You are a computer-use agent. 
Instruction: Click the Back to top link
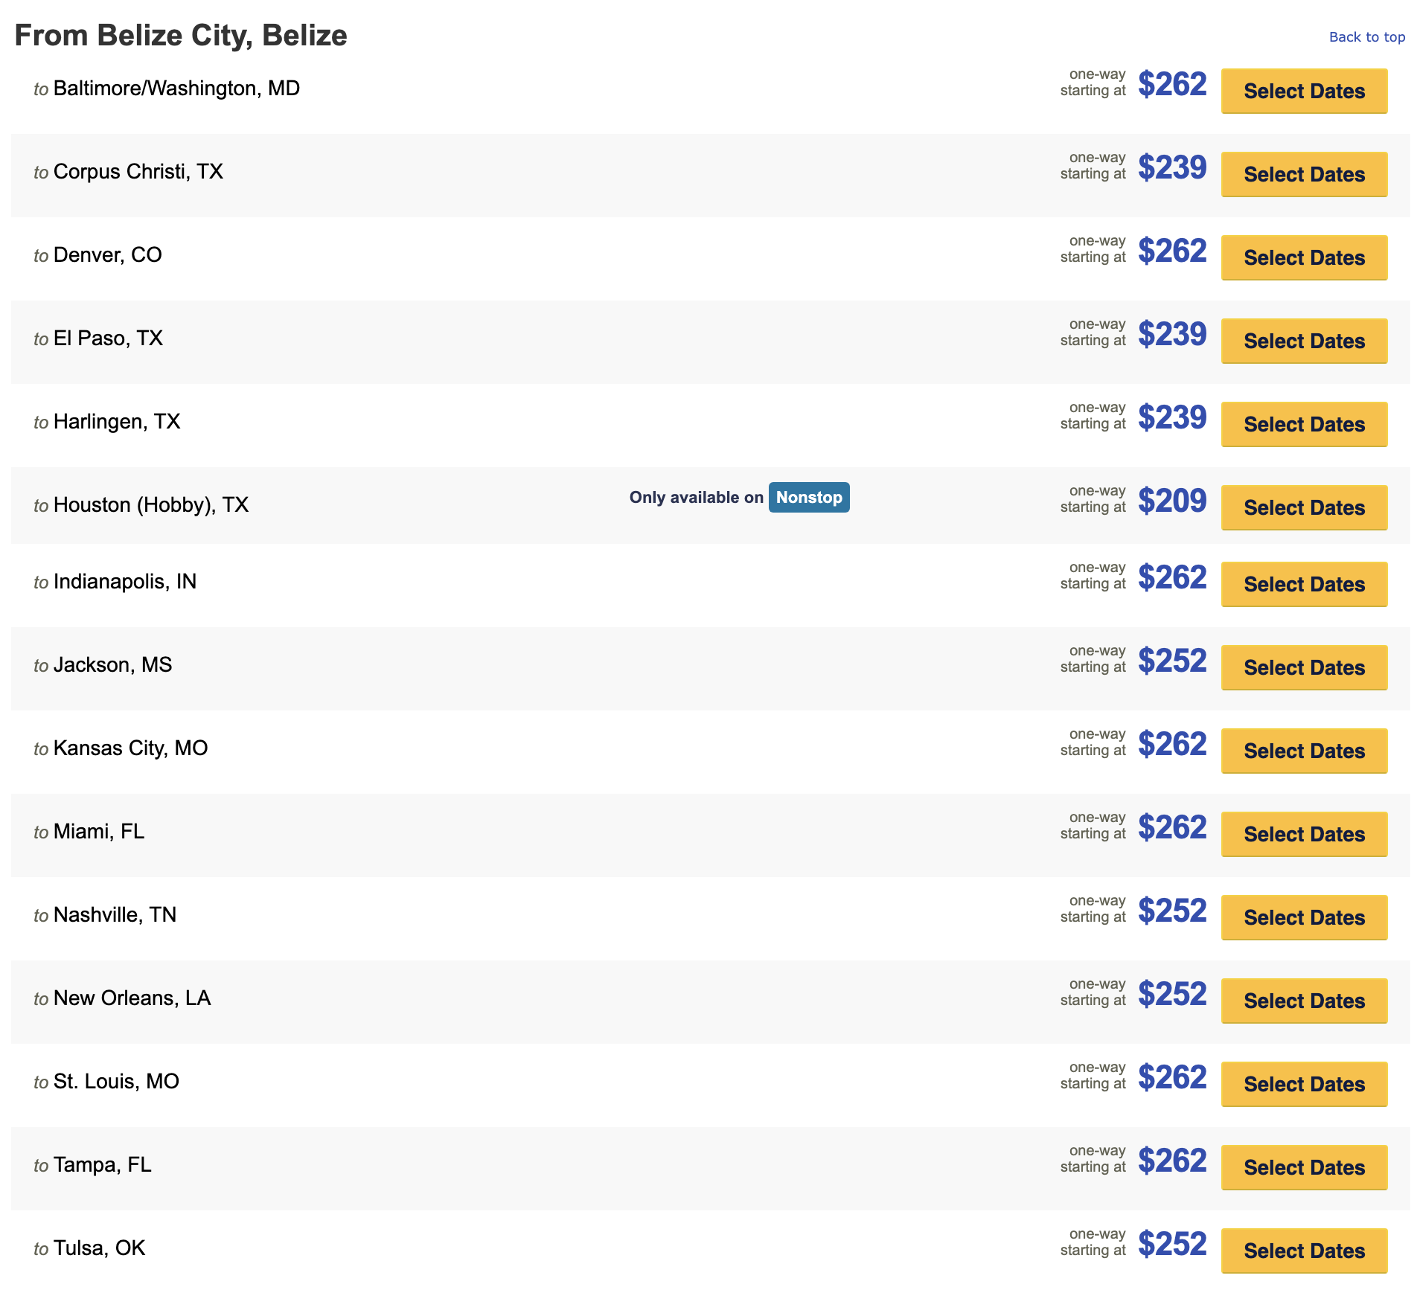click(1366, 37)
